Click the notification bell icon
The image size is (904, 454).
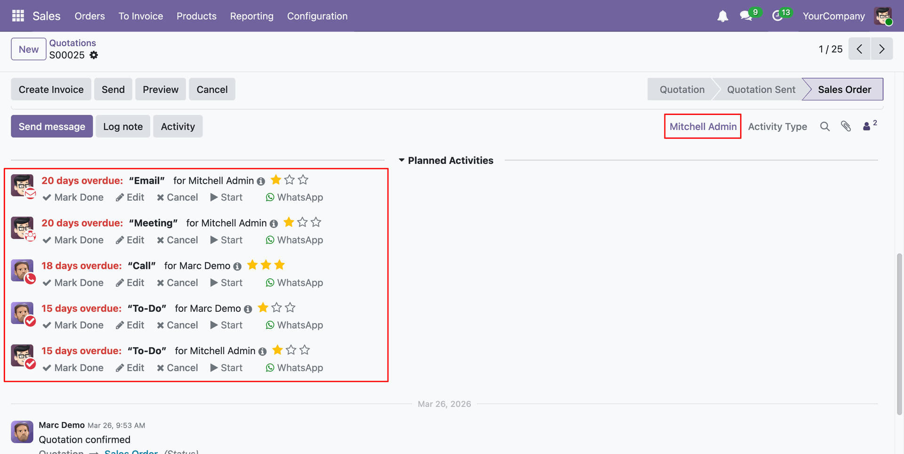coord(722,16)
